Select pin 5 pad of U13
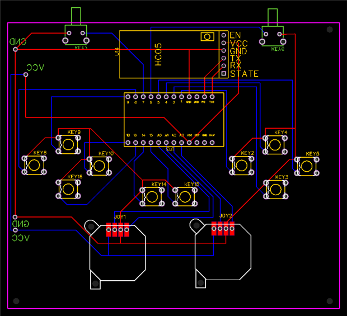The width and height of the screenshot is (347, 316). (x=158, y=97)
